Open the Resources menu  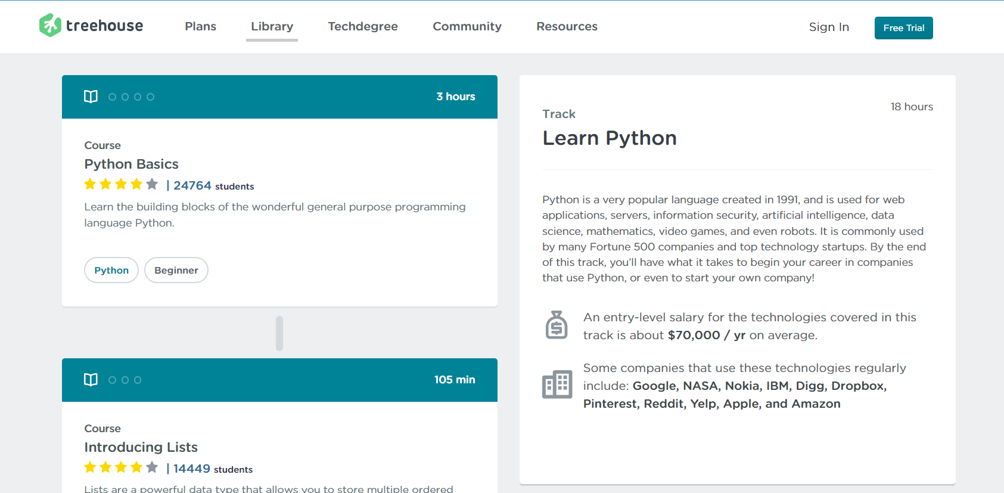(x=567, y=26)
